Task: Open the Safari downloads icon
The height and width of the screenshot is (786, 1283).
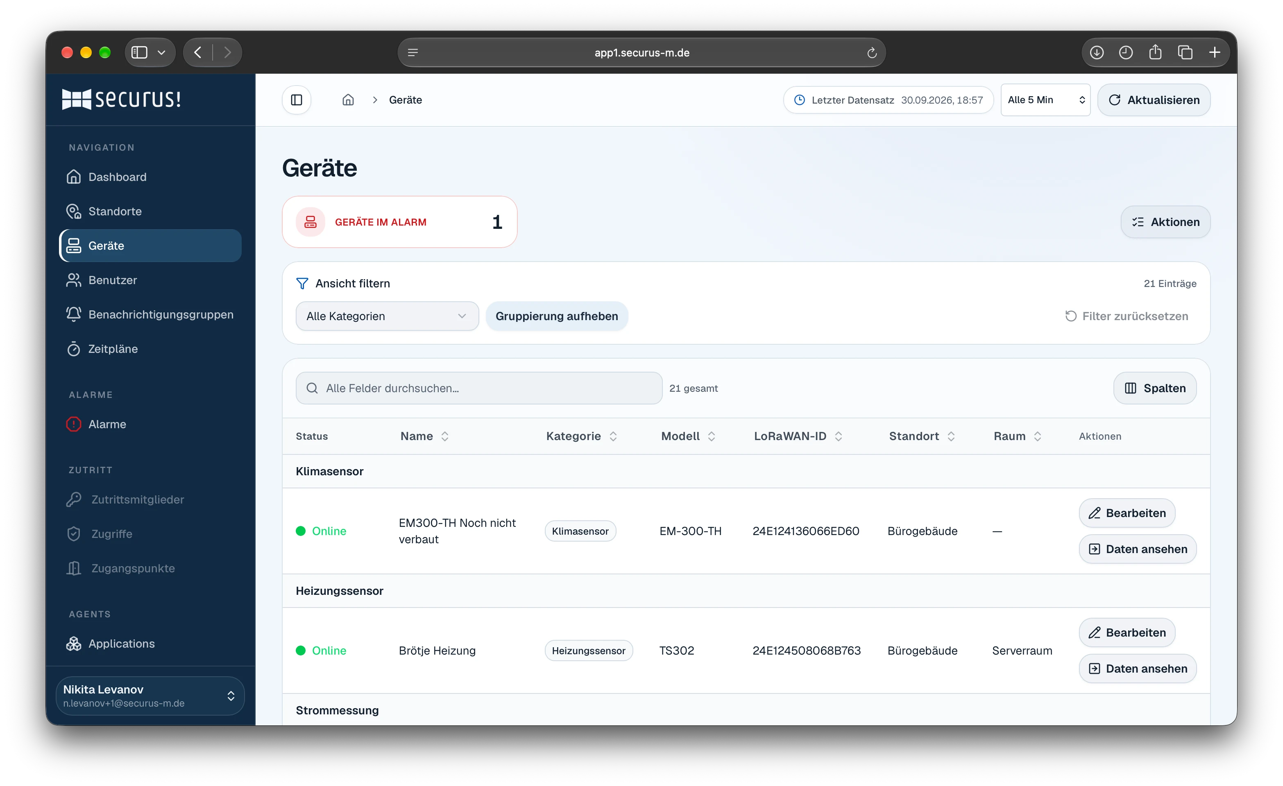Action: point(1097,52)
